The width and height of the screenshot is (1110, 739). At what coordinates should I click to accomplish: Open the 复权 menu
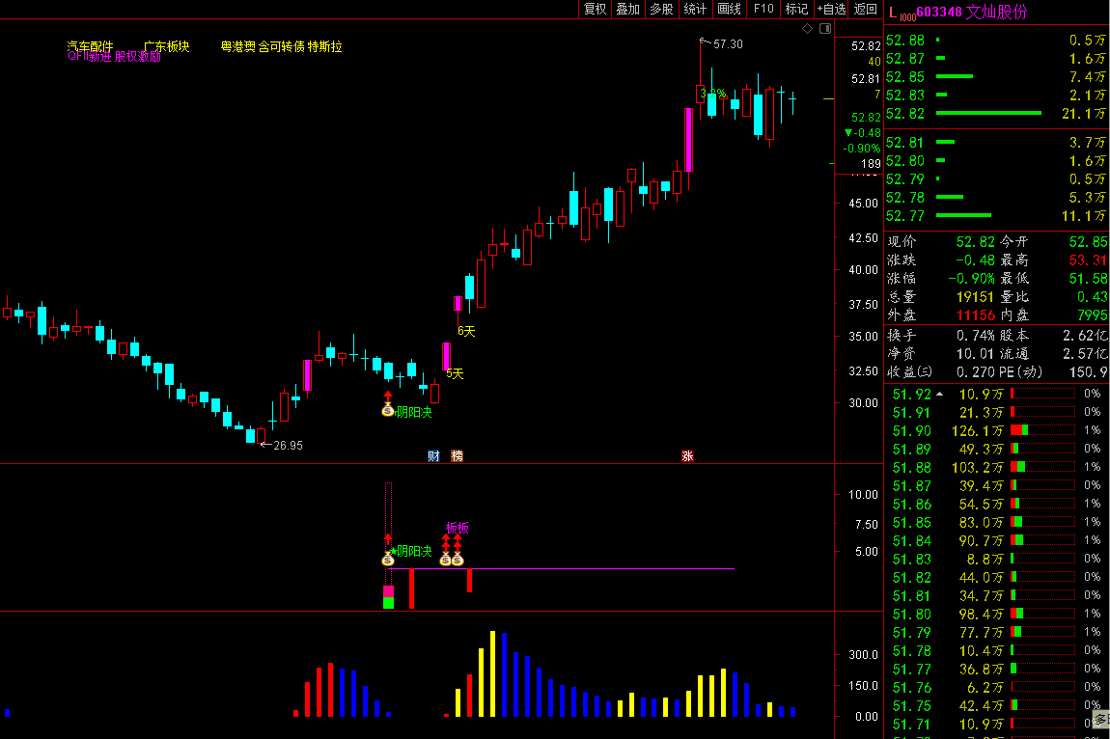(595, 9)
